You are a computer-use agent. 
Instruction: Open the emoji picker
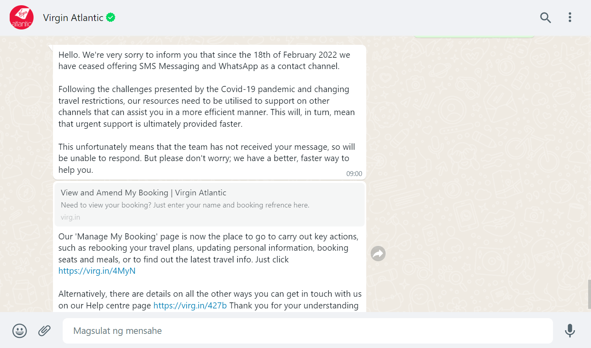click(x=19, y=331)
